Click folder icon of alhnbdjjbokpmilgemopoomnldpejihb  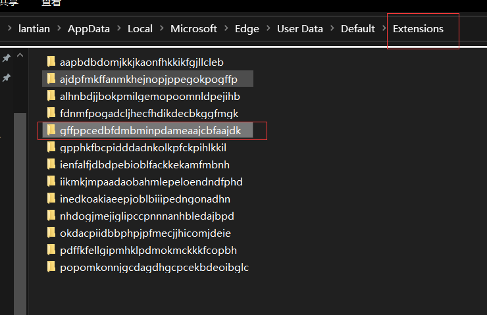(51, 95)
